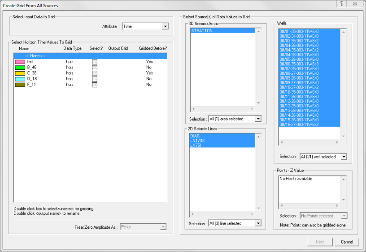This screenshot has width=366, height=252.
Task: Click scroll down arrow in 2D Seismic Lines list
Action: click(x=258, y=208)
